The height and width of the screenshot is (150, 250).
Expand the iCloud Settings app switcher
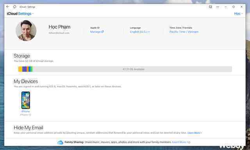coord(20,14)
